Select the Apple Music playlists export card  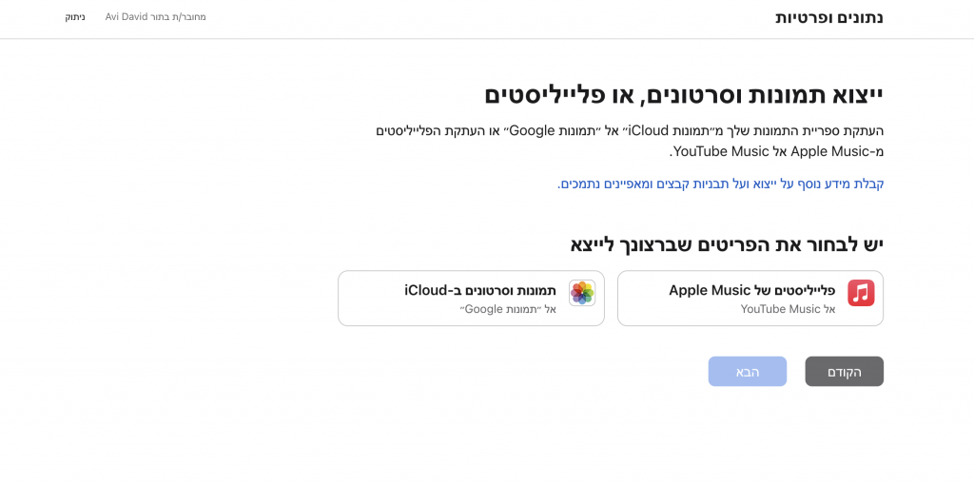click(x=750, y=299)
